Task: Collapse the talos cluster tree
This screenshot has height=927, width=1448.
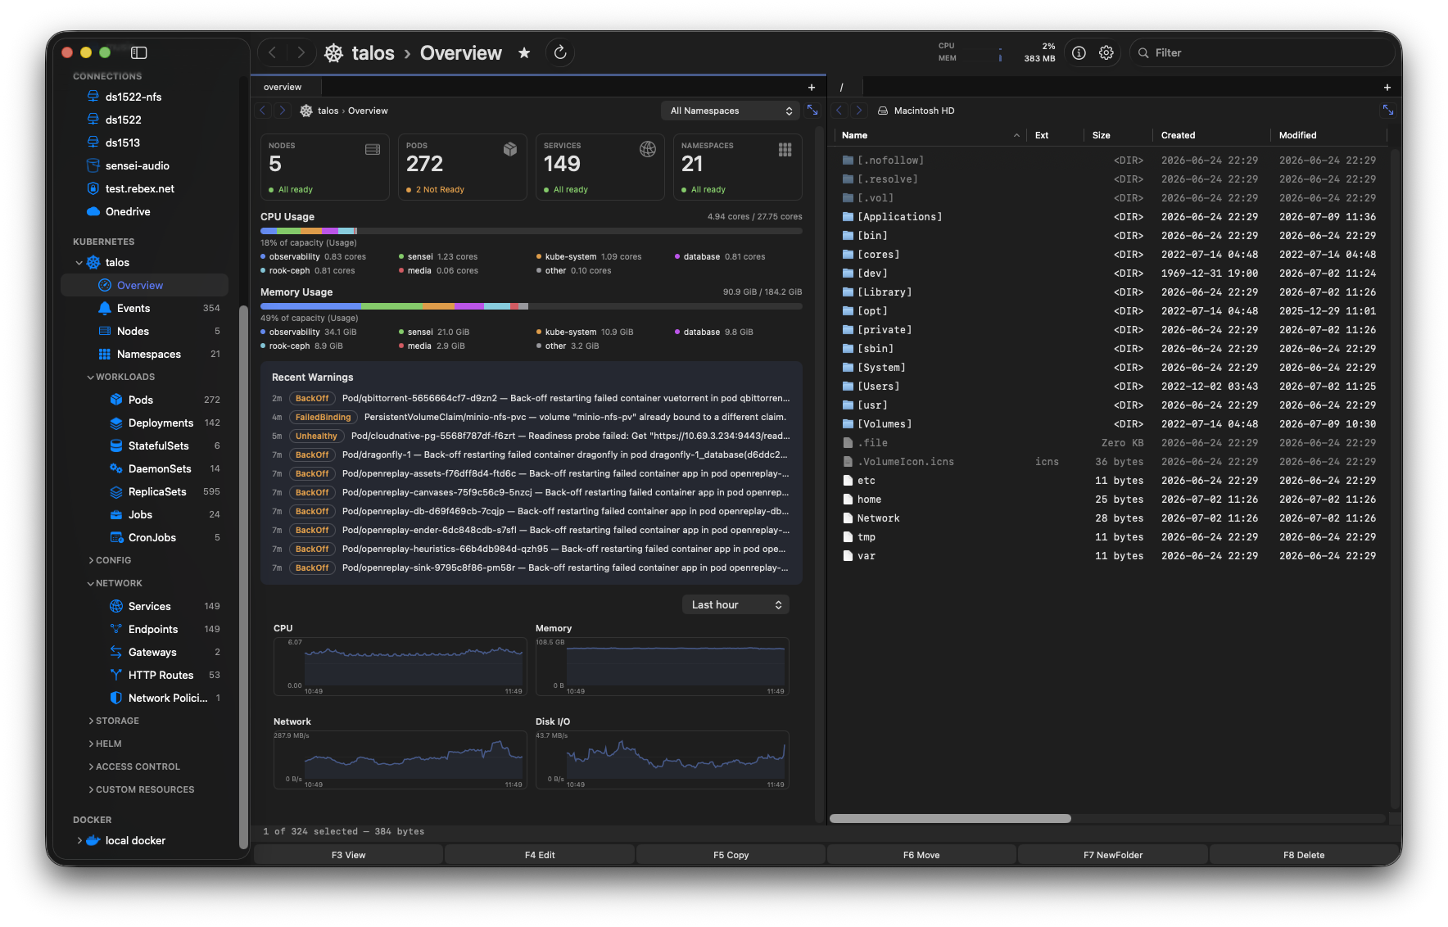Action: [x=79, y=263]
